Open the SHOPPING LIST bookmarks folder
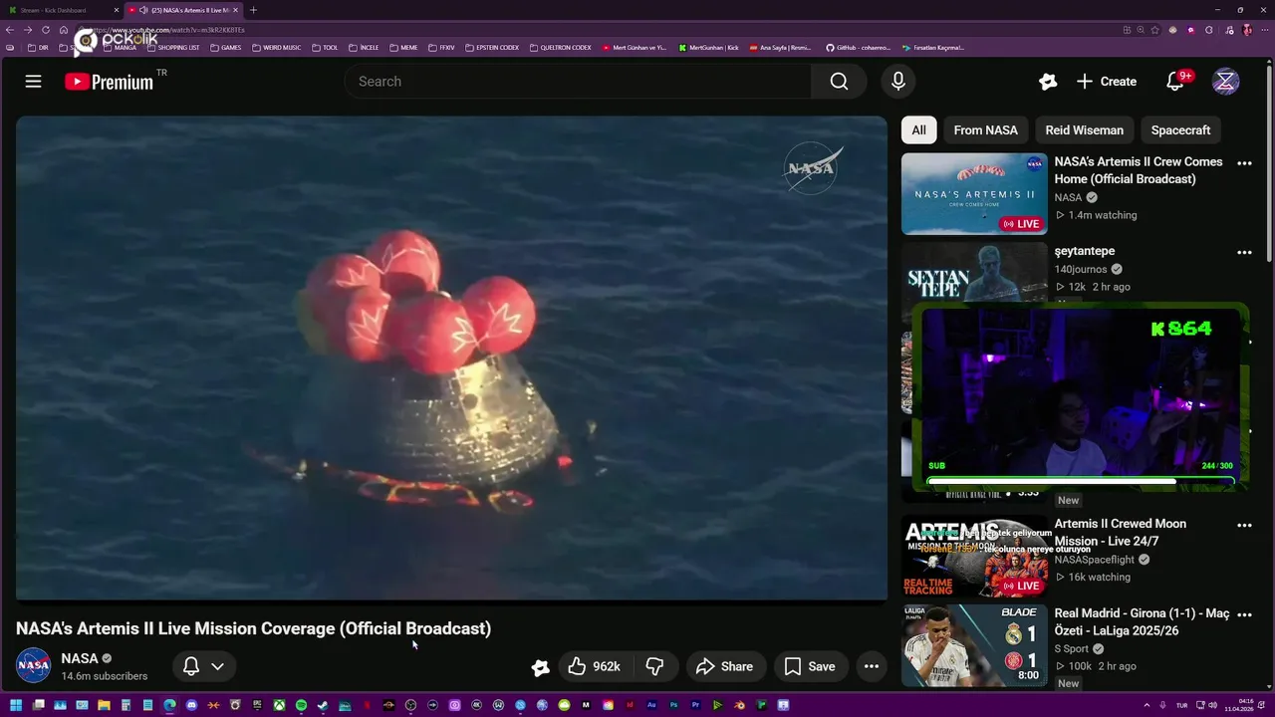Screen dimensions: 1275x717 point(173,47)
